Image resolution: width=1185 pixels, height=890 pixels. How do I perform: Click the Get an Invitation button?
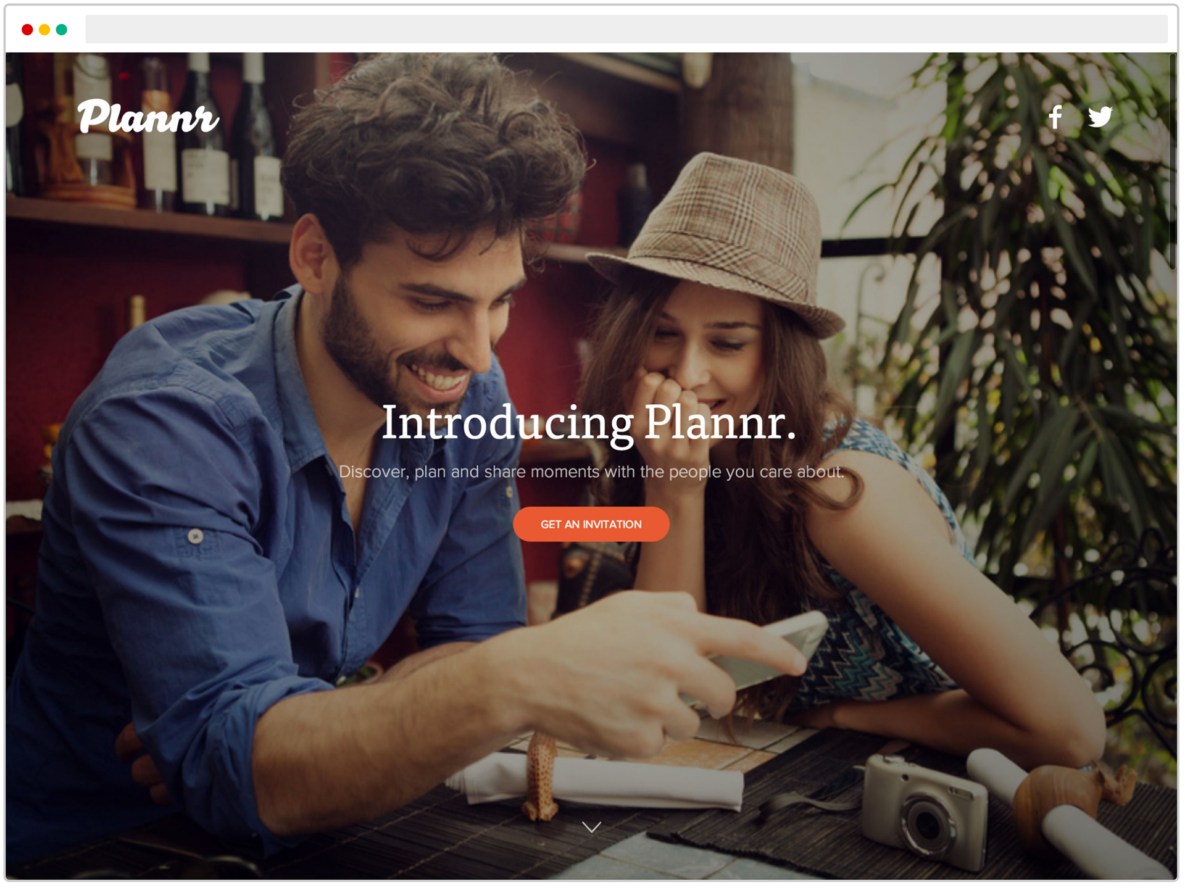click(x=591, y=525)
